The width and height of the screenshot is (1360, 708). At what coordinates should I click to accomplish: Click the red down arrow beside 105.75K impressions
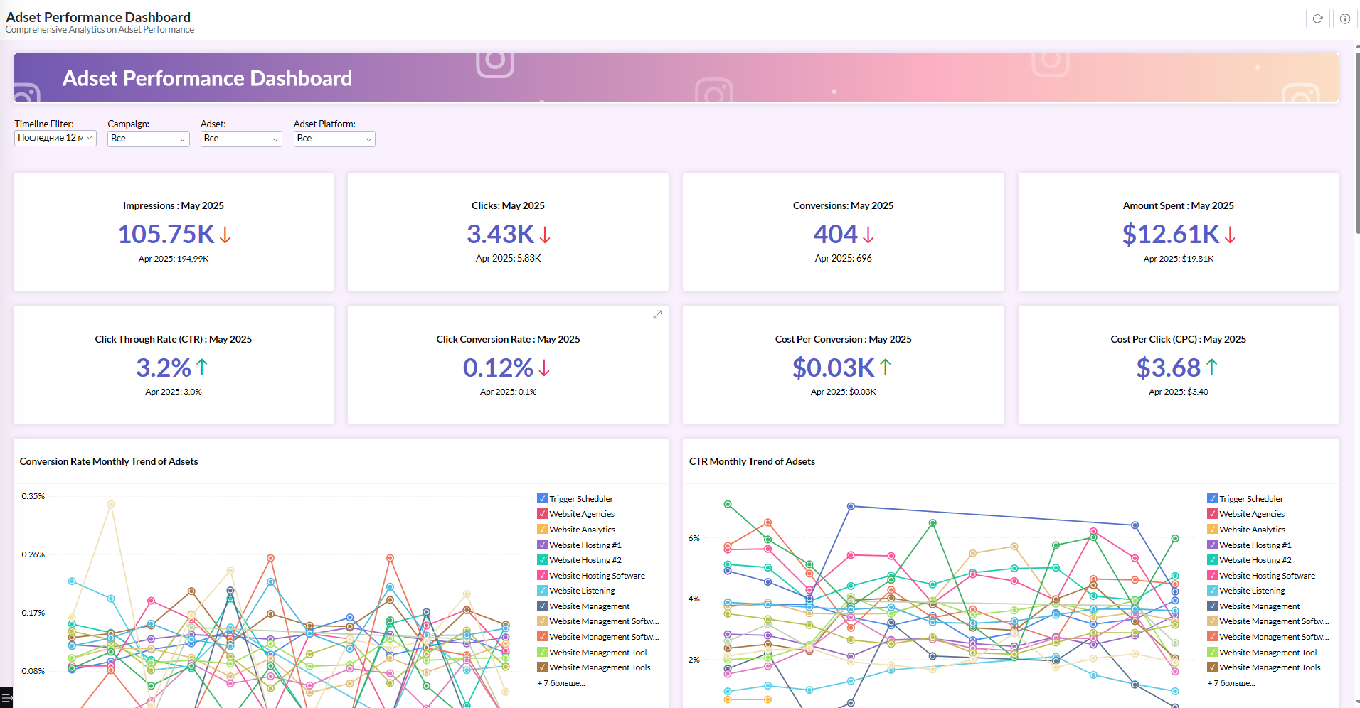point(225,235)
